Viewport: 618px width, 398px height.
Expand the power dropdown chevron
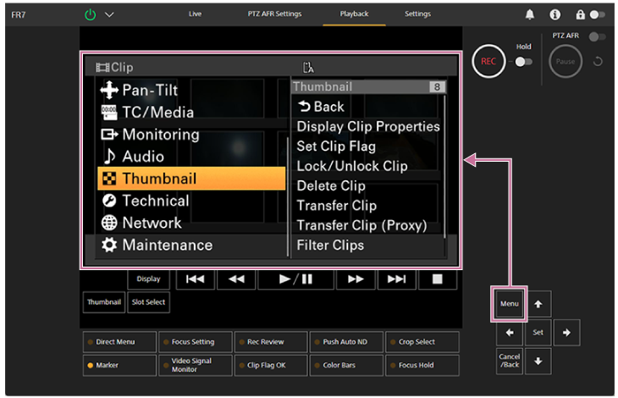coord(109,14)
